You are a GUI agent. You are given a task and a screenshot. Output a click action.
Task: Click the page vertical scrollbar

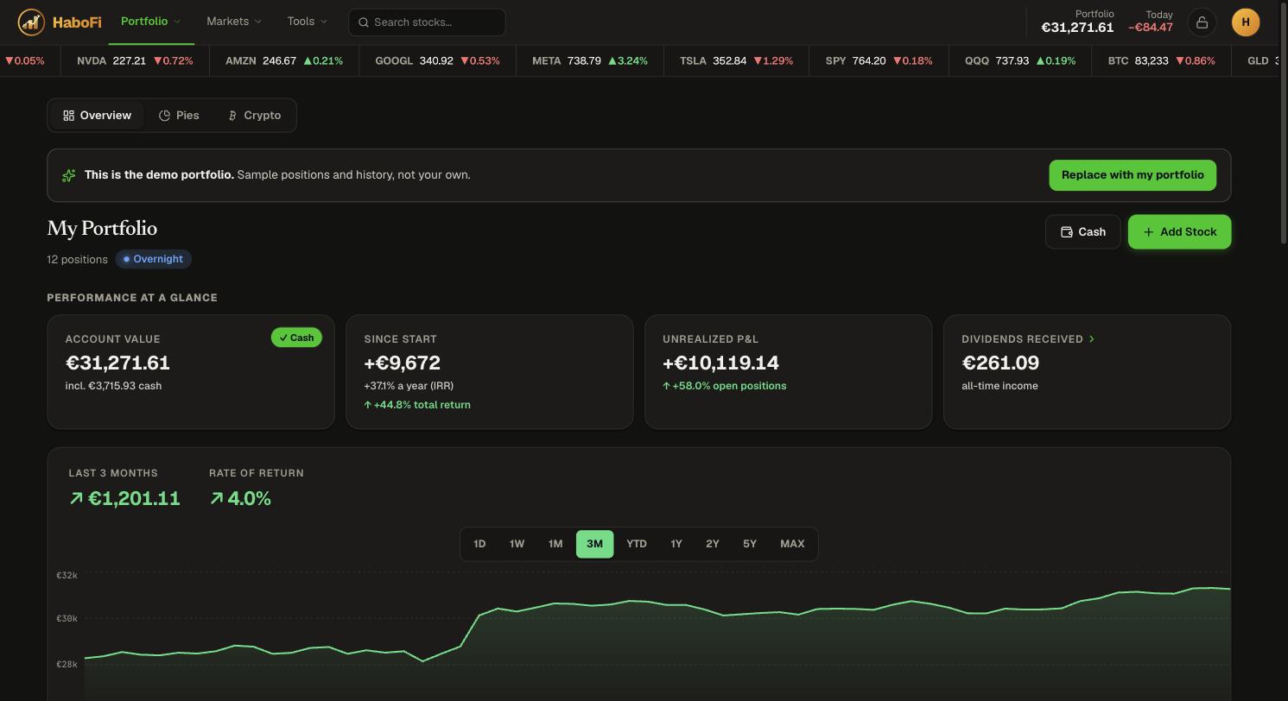(1283, 121)
